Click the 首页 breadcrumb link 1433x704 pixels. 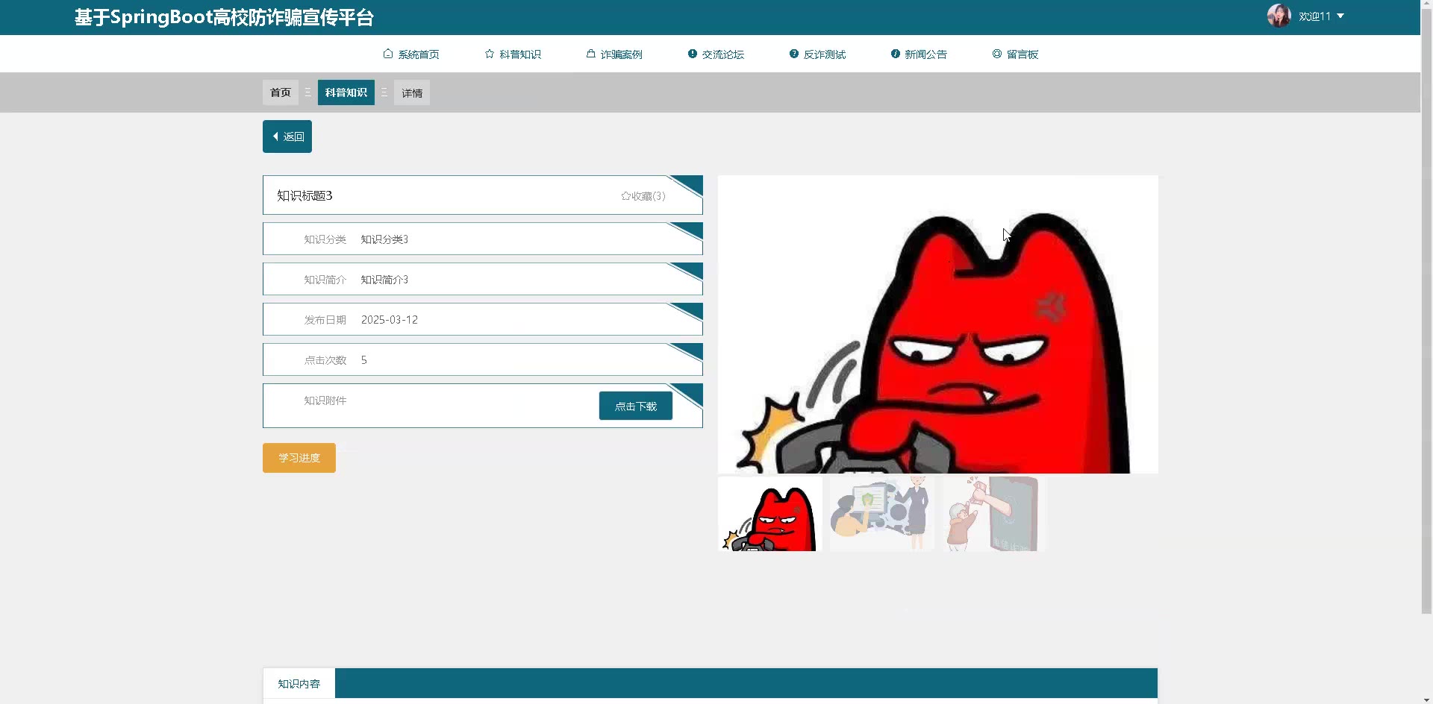coord(281,92)
